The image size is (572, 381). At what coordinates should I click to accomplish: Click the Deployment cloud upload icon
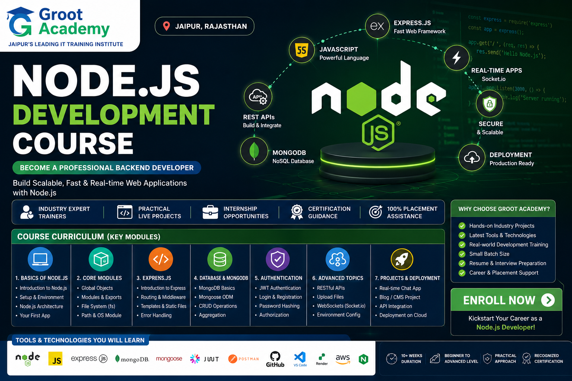pos(472,158)
